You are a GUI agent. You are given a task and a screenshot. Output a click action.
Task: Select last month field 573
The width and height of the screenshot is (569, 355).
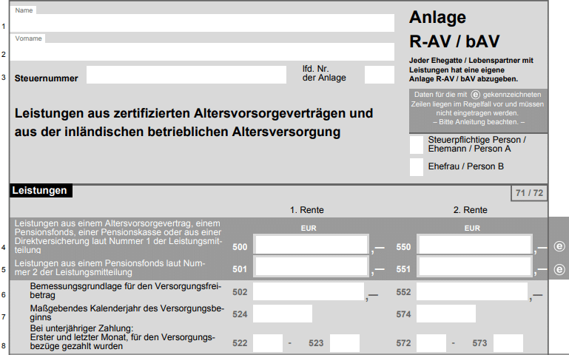coord(508,343)
